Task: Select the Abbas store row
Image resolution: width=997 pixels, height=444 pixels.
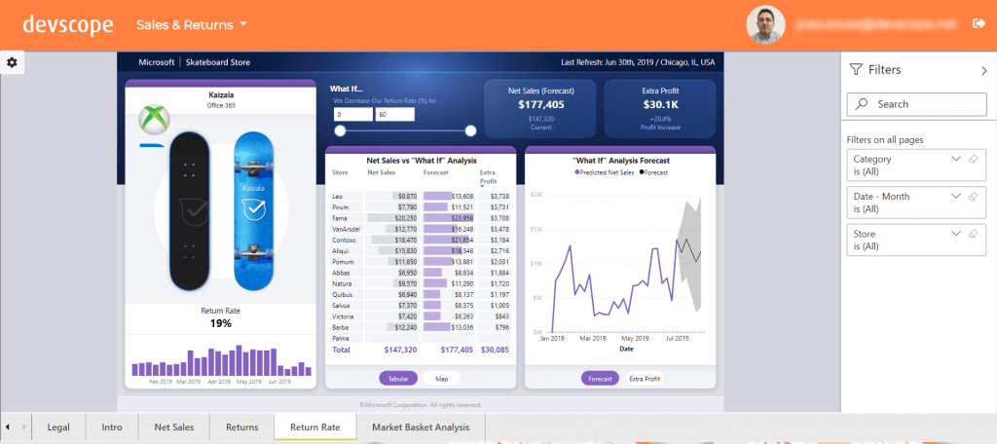Action: tap(421, 273)
